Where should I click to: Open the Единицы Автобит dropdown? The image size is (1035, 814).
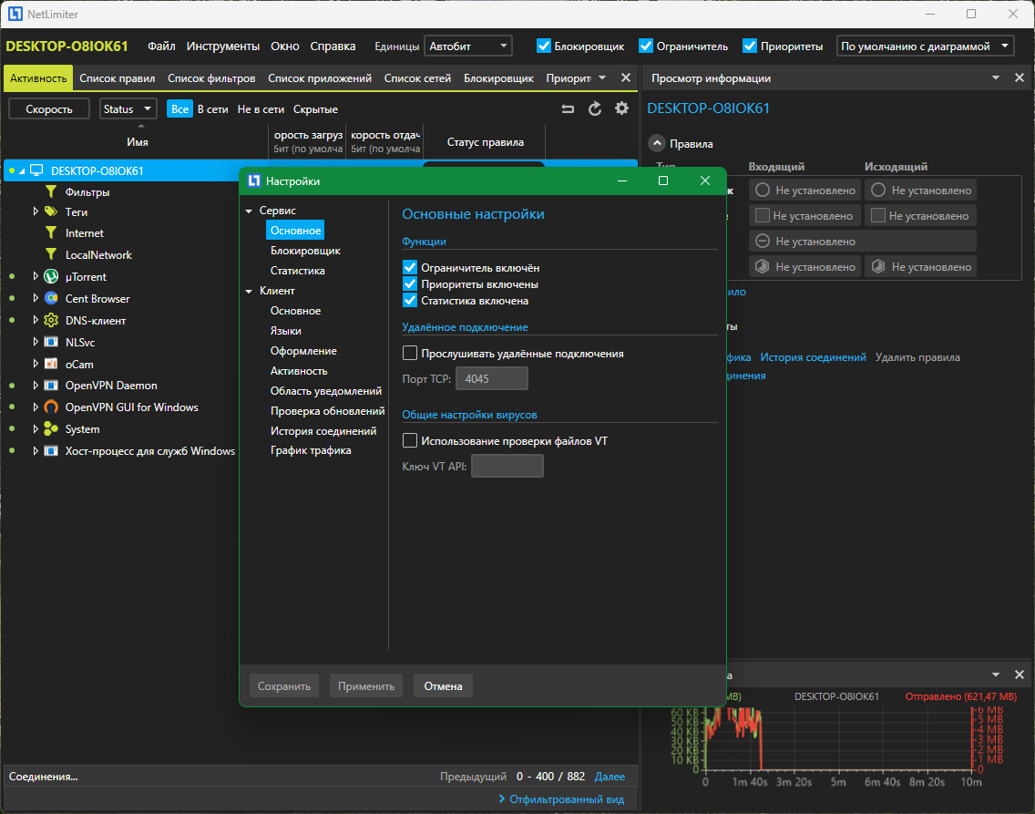pos(468,46)
